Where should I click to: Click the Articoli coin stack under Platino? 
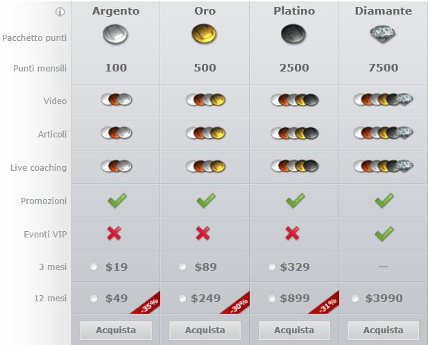[295, 133]
